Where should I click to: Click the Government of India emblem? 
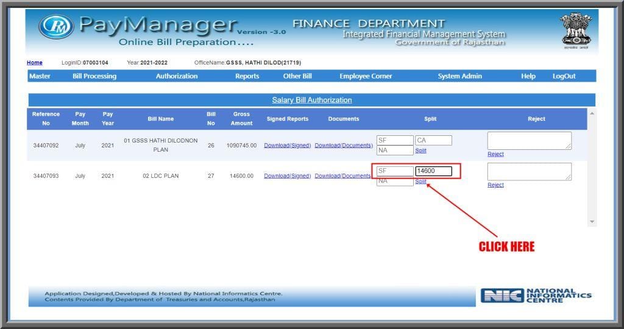(575, 30)
